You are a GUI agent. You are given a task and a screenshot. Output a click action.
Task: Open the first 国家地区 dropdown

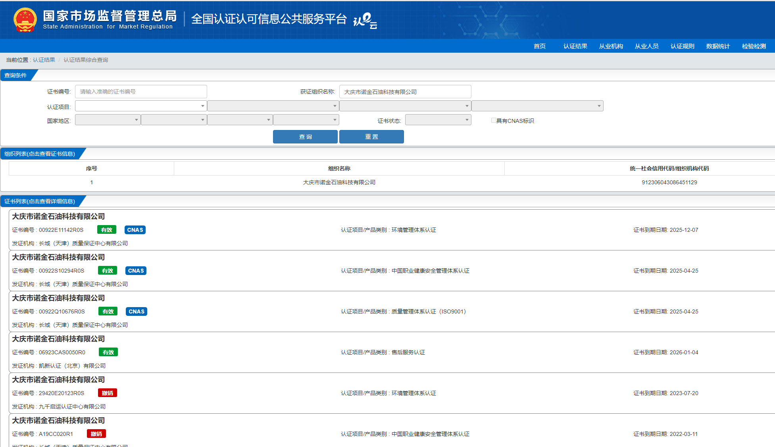pyautogui.click(x=108, y=120)
